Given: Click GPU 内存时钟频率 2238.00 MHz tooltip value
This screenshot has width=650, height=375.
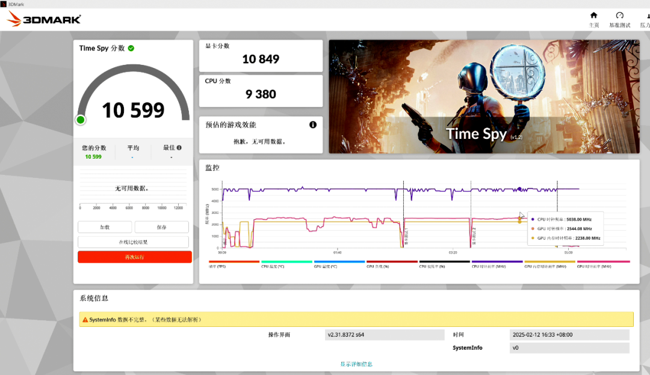Looking at the screenshot, I should click(x=588, y=238).
